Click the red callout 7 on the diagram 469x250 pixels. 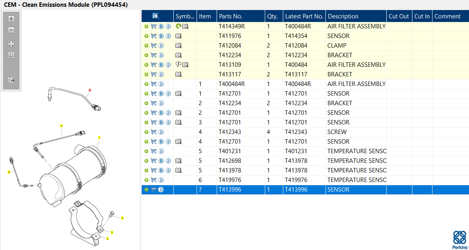tap(90, 90)
